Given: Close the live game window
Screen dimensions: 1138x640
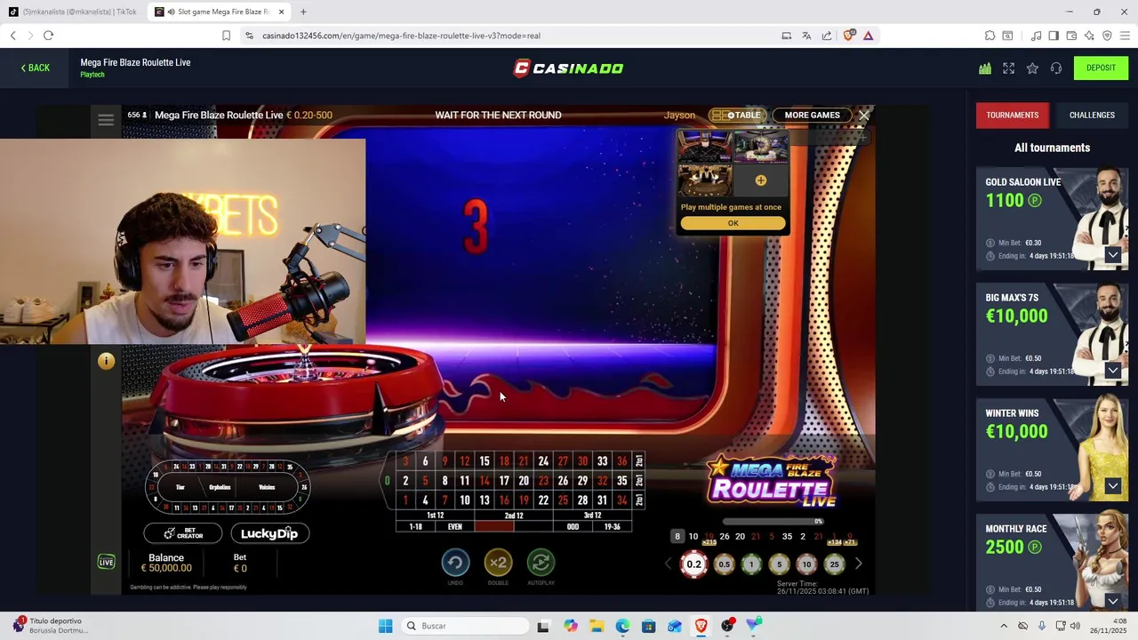Looking at the screenshot, I should pos(863,115).
